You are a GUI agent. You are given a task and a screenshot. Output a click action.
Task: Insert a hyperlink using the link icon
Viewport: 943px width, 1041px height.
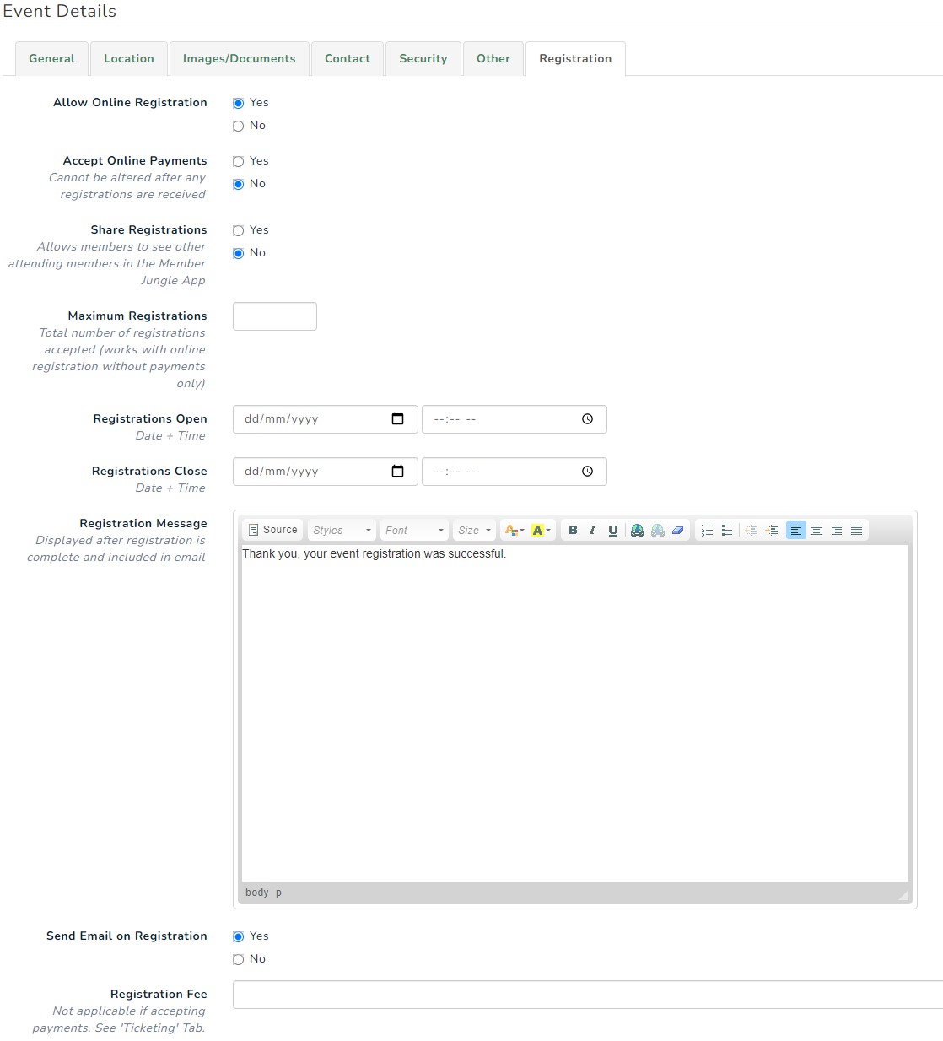coord(637,530)
